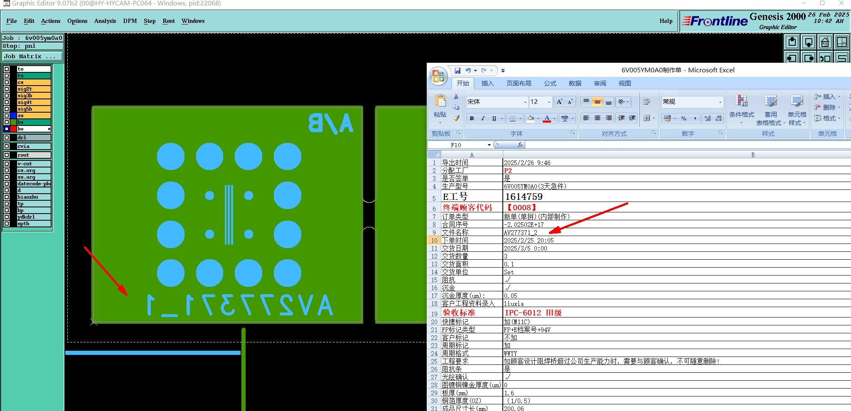Click the Decrease Font Size icon

tap(570, 102)
